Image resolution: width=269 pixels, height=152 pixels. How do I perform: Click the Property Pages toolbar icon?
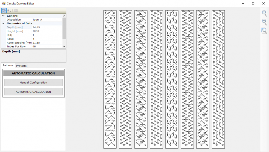16,10
